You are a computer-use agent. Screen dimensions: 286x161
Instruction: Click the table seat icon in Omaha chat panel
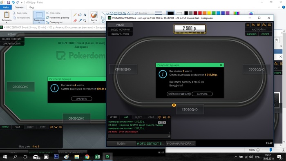coord(164,117)
